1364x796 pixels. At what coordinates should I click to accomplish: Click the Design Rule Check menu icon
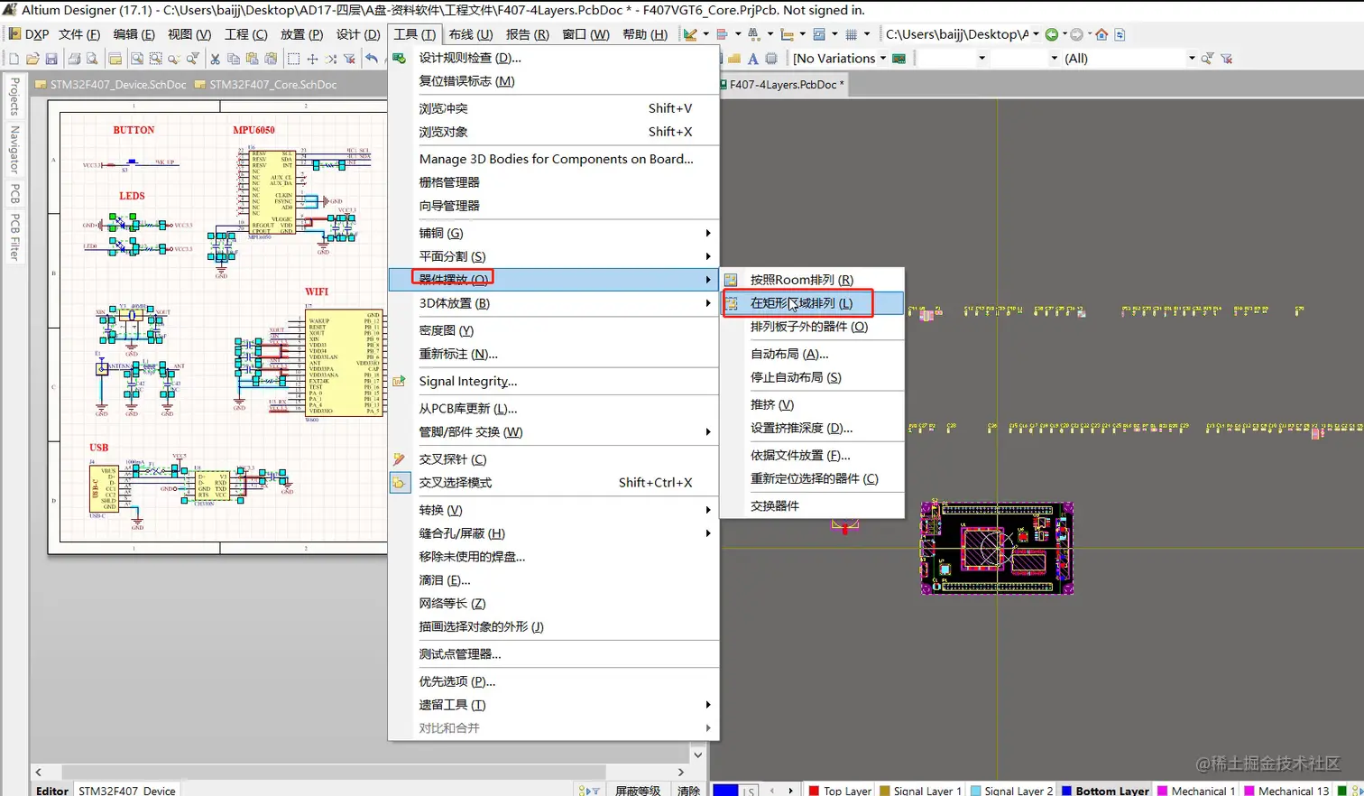click(x=399, y=58)
